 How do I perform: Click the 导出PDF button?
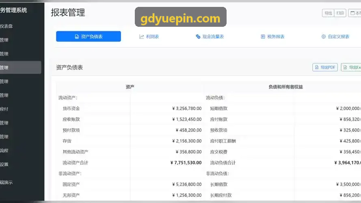tap(325, 67)
